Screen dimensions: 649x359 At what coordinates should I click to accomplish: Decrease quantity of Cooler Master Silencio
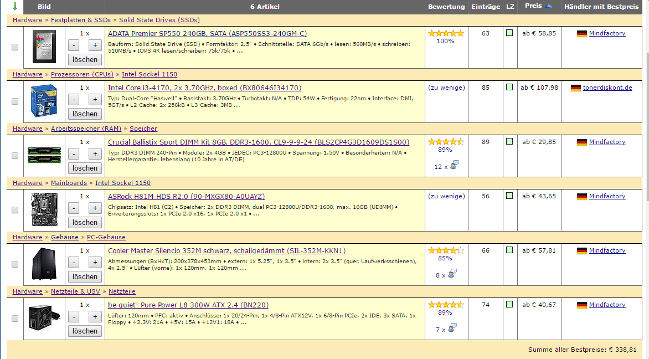[74, 263]
